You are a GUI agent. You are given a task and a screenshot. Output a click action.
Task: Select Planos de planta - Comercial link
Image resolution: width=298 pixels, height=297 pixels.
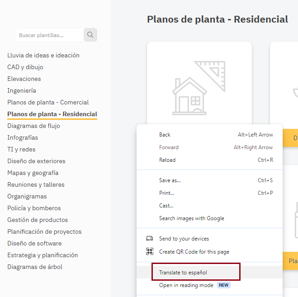[48, 103]
